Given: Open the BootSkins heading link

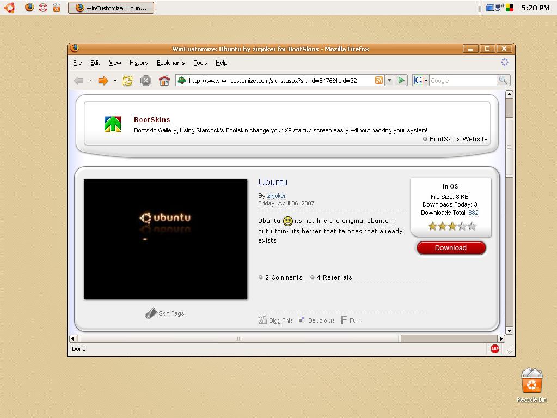Looking at the screenshot, I should 152,120.
